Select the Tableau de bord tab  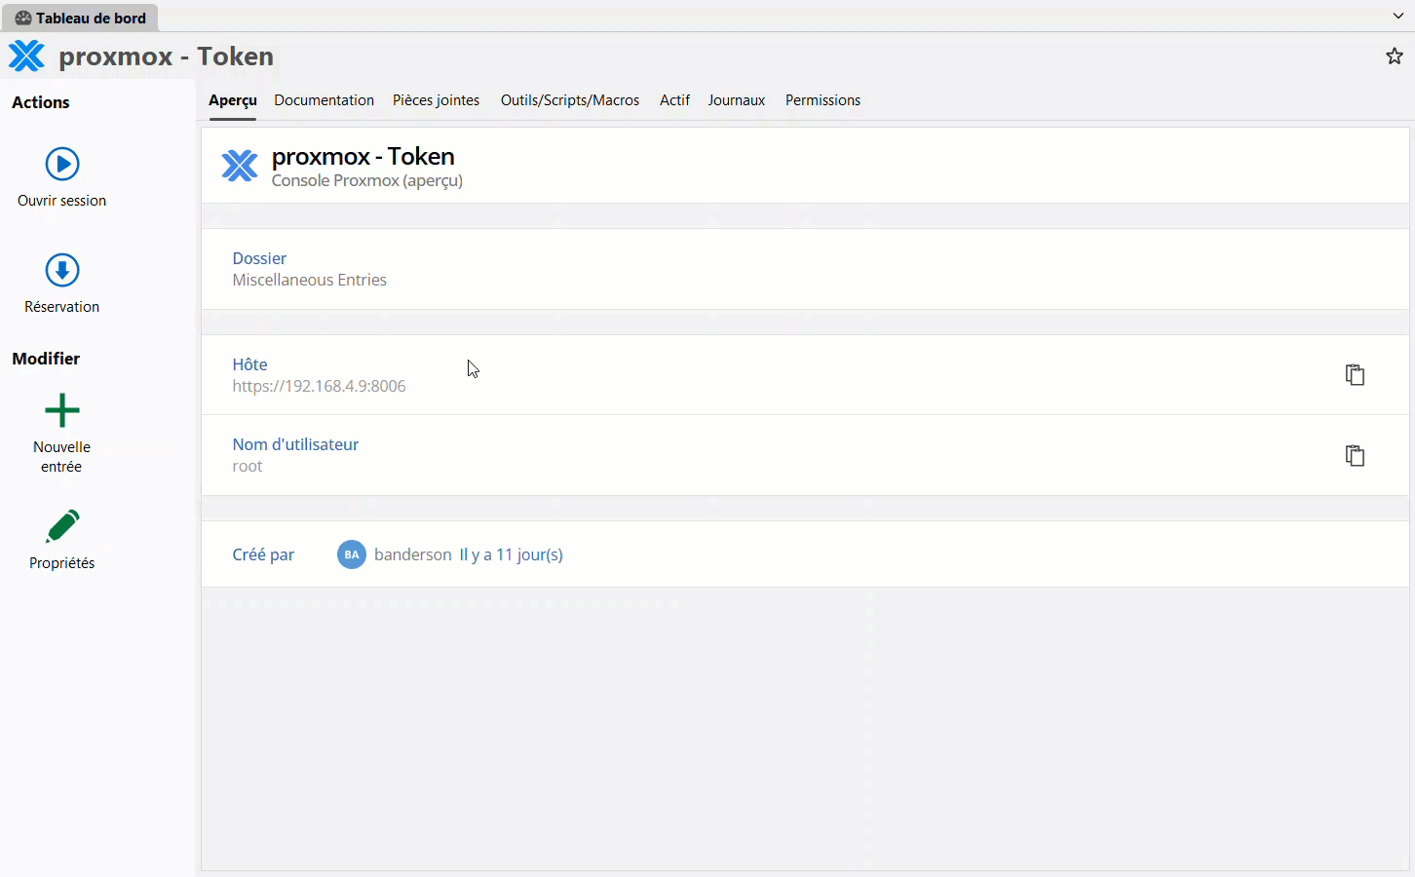pyautogui.click(x=81, y=19)
